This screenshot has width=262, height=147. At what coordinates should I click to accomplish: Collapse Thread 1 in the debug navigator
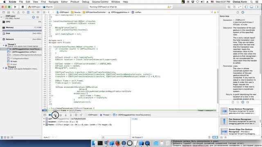tap(4, 45)
